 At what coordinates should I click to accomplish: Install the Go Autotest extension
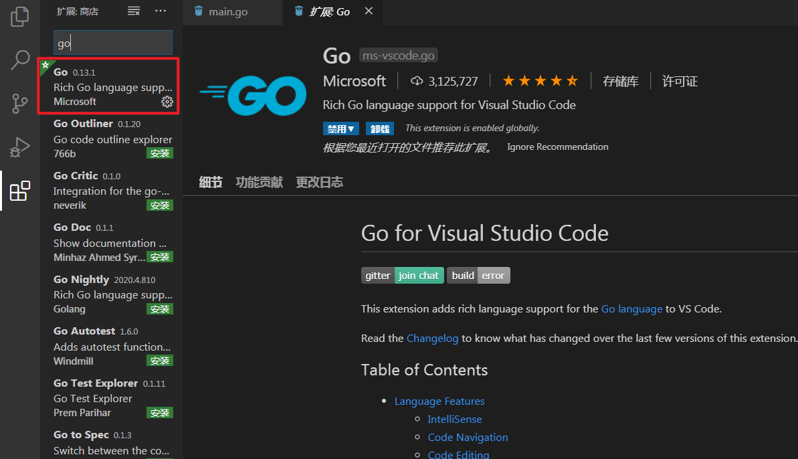[160, 361]
